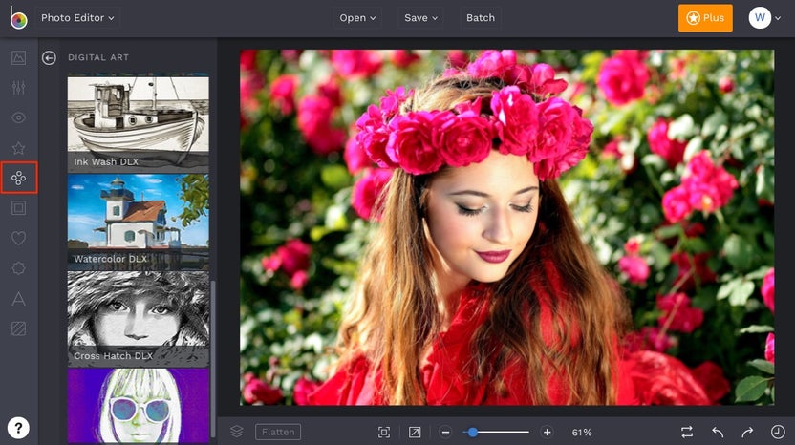Expand the Photo Editor dropdown

(x=78, y=18)
